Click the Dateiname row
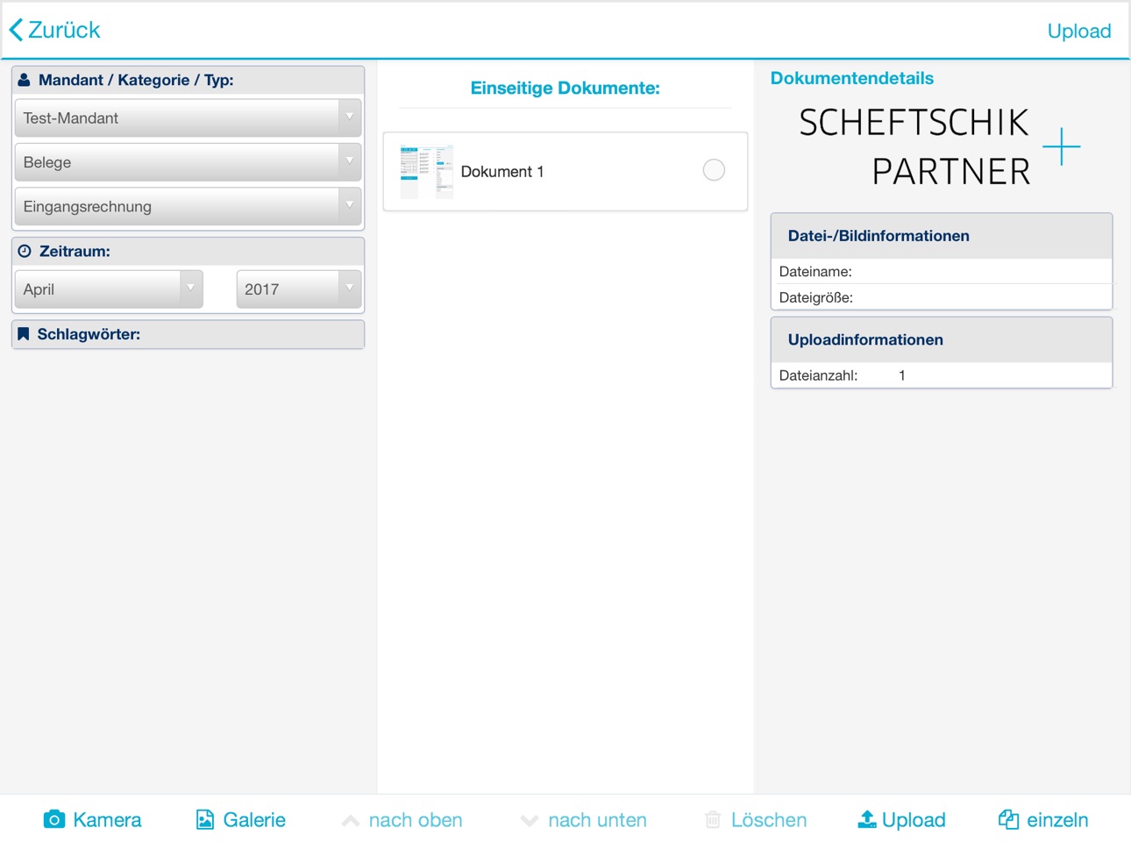 [942, 272]
